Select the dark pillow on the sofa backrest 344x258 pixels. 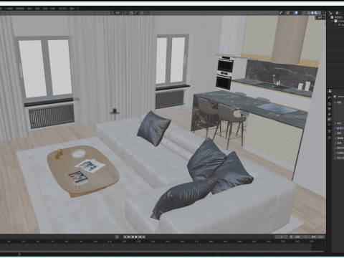coord(153,128)
